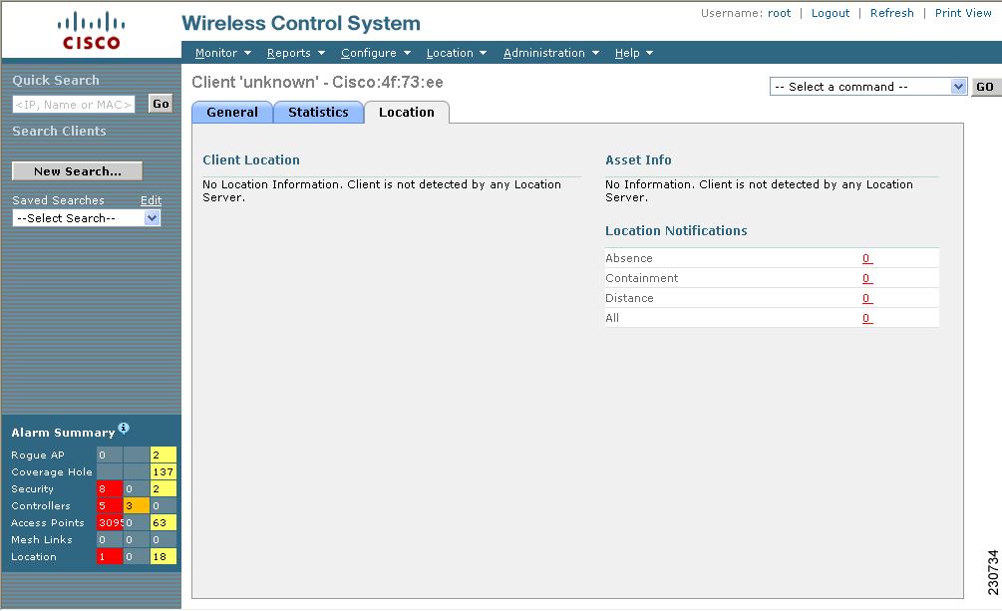Open the Distance notifications count link

click(867, 298)
